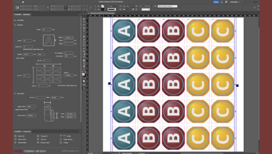The width and height of the screenshot is (272, 154).
Task: Click the toolbox fill and stroke indicator
Action: (x=84, y=75)
